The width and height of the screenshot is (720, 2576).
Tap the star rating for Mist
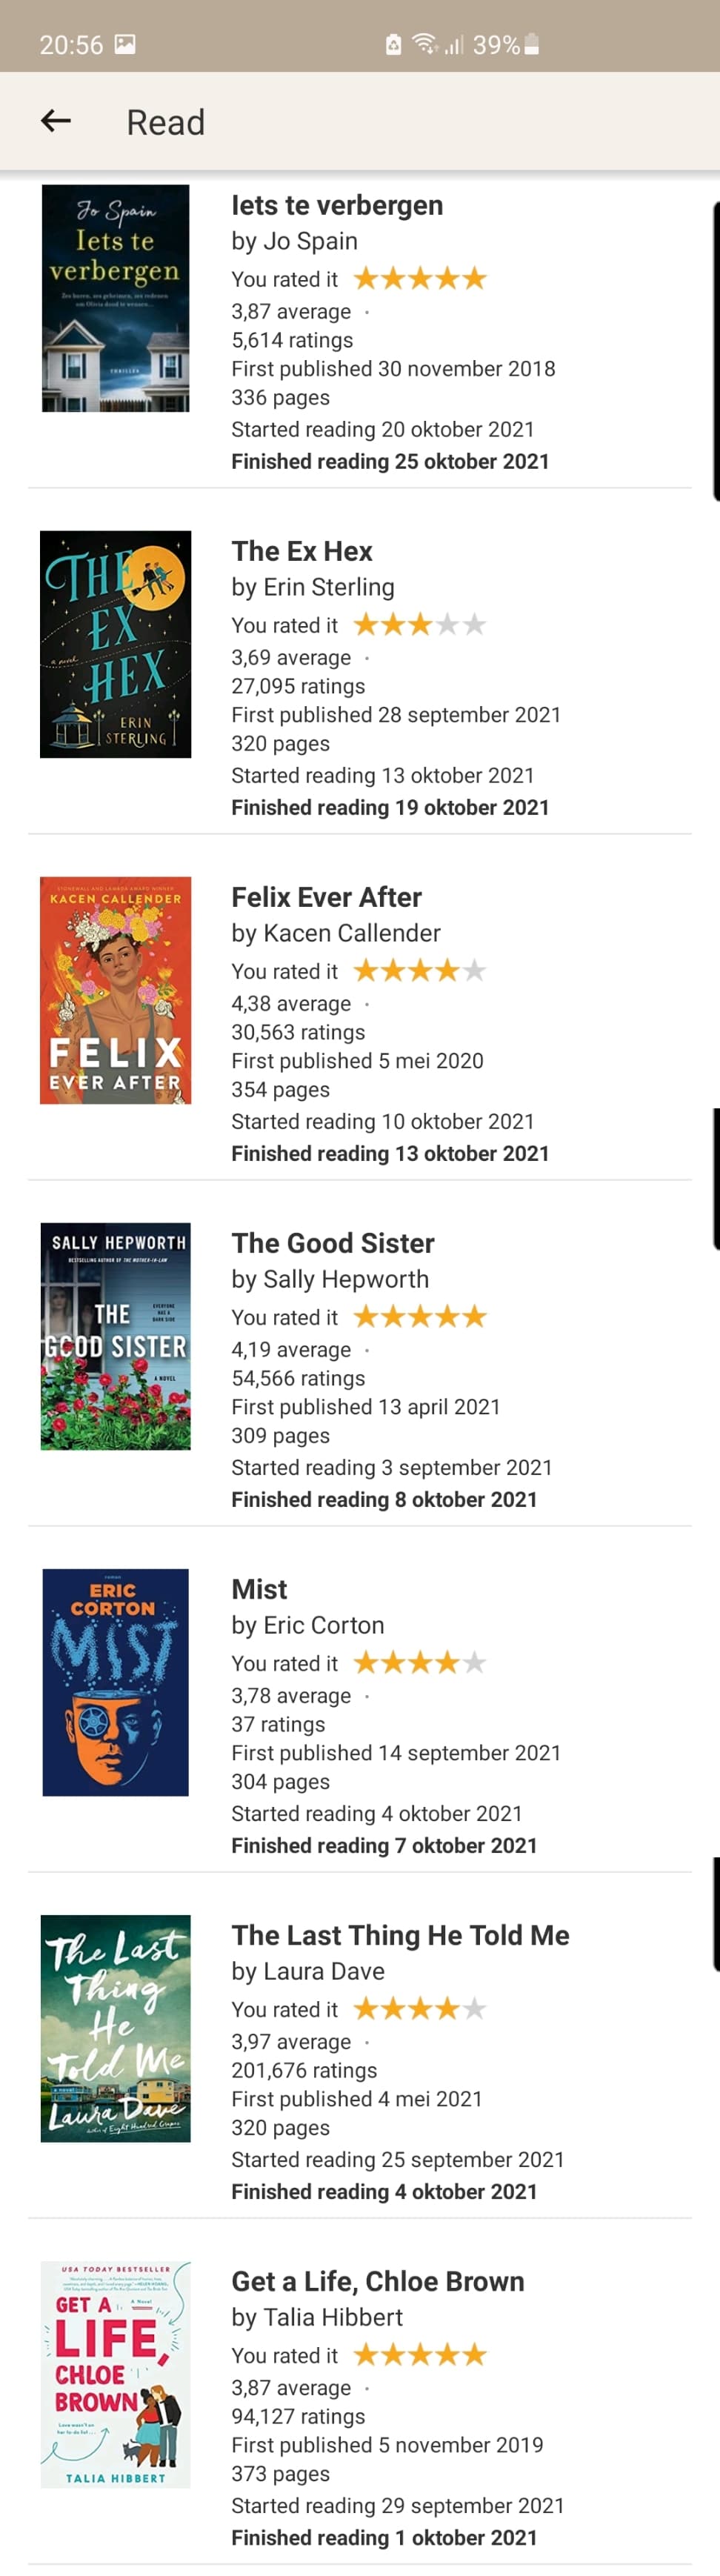pyautogui.click(x=420, y=1663)
